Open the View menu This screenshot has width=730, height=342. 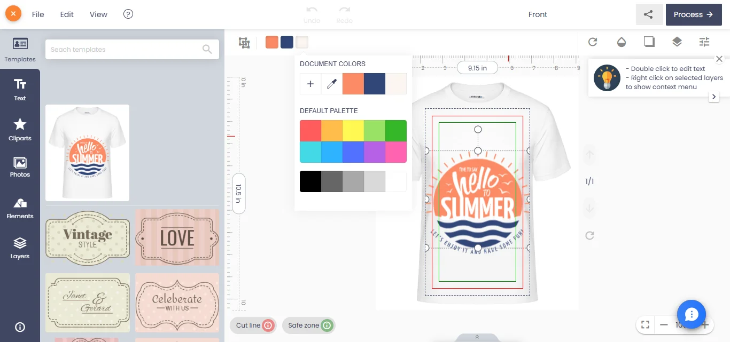coord(98,14)
